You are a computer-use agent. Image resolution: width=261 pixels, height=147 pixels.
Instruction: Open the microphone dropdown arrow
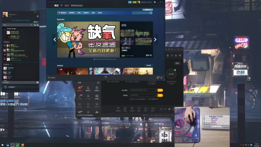point(148,109)
